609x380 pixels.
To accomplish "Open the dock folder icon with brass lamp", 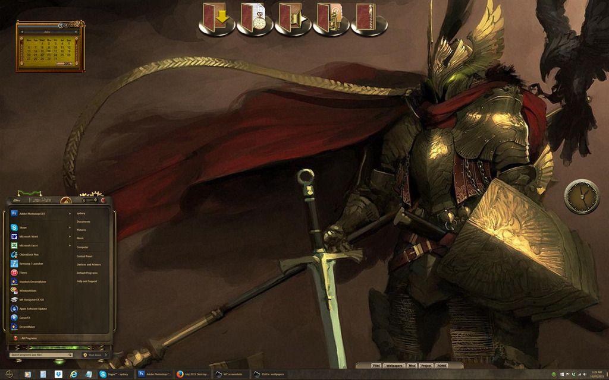I will click(x=331, y=18).
